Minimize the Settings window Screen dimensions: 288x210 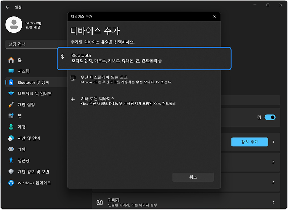coord(255,5)
